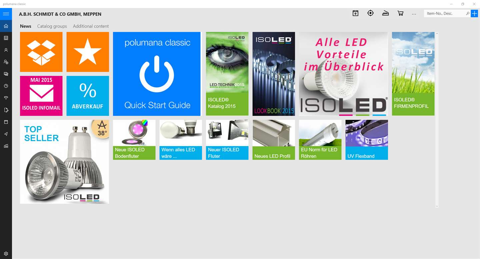
Task: Open the statistics chart icon in sidebar
Action: click(x=6, y=146)
